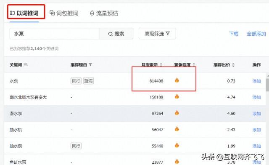Viewport: 269px width, 165px height.
Task: Open the 高级筛选 filter
Action: (x=157, y=34)
